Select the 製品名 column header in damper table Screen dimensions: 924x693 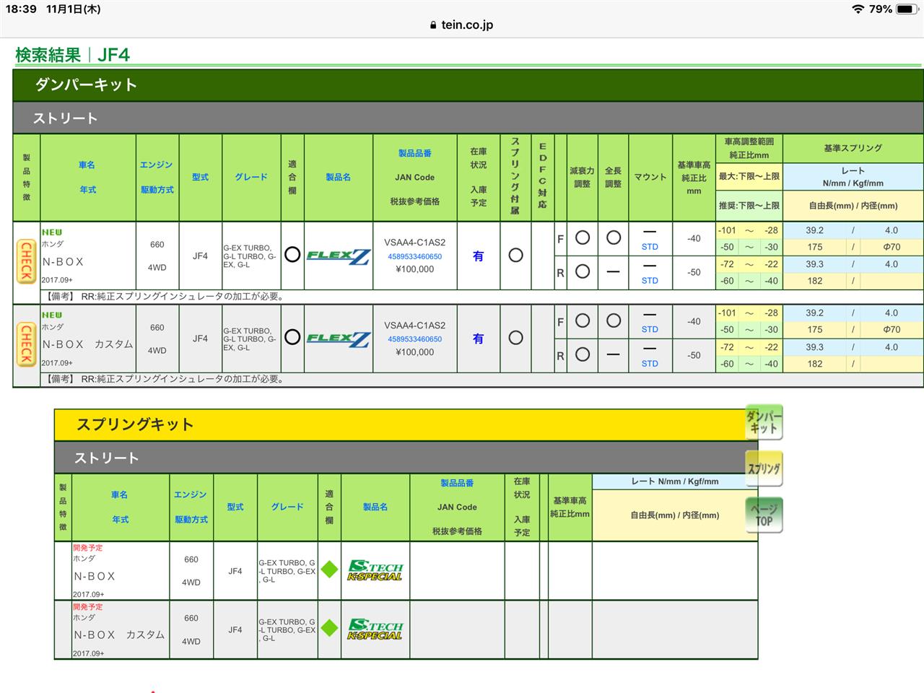click(x=338, y=177)
